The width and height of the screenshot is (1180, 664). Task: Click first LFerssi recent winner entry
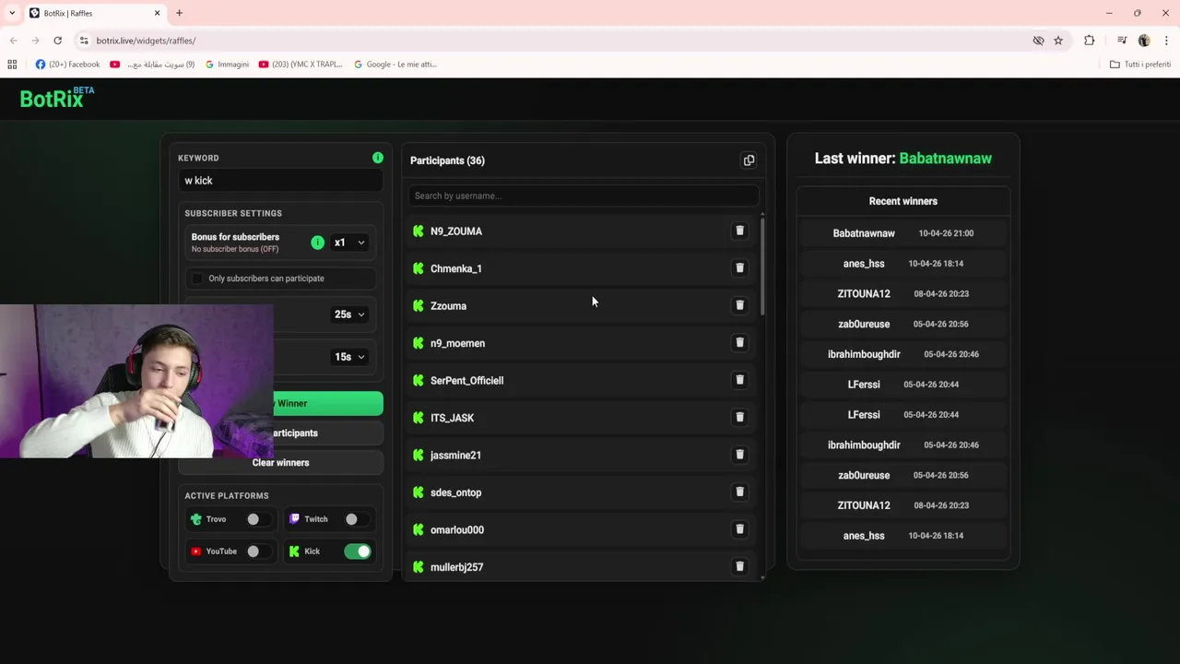click(x=864, y=385)
